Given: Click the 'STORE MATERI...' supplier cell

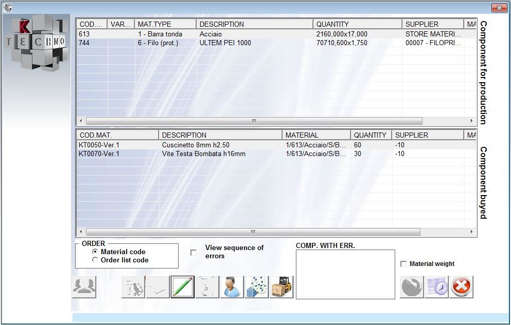Looking at the screenshot, I should pyautogui.click(x=433, y=34).
